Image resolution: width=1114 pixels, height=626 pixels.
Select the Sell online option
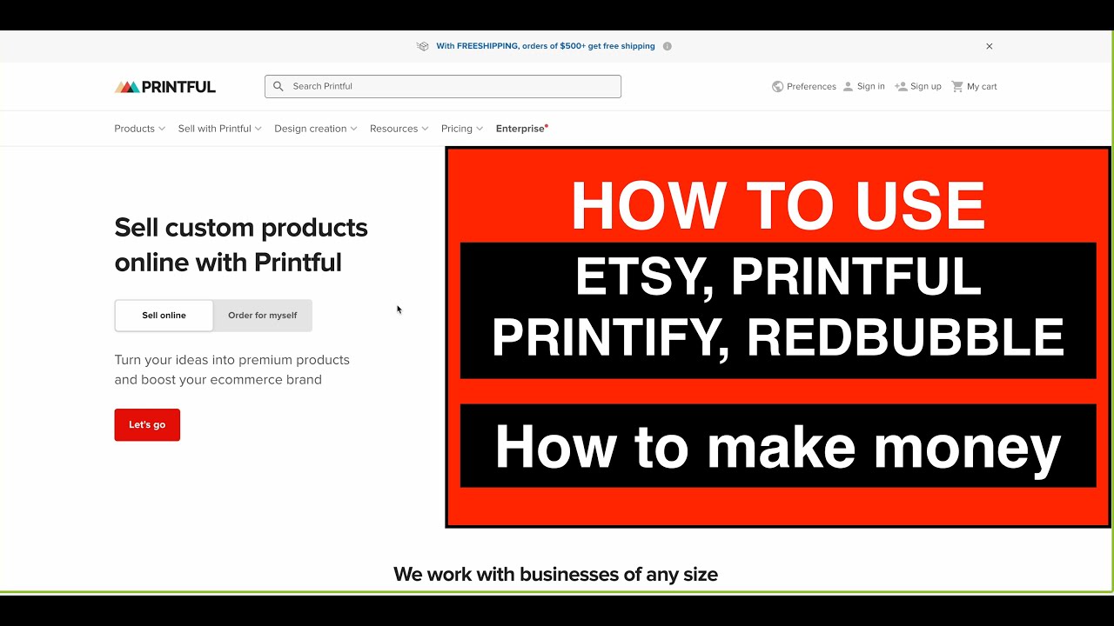coord(164,316)
